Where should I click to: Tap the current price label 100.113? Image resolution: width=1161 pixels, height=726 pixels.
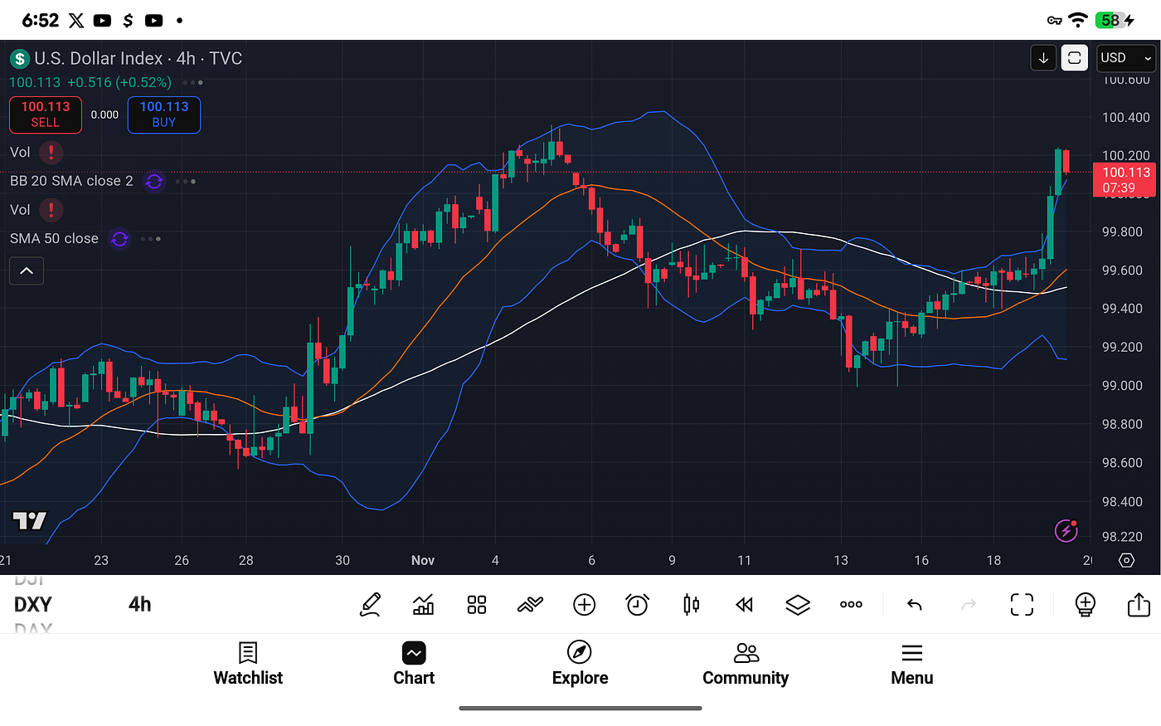pyautogui.click(x=1125, y=179)
